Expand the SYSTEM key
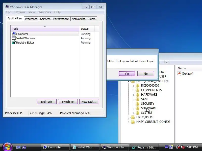The width and height of the screenshot is (202, 151). [133, 113]
